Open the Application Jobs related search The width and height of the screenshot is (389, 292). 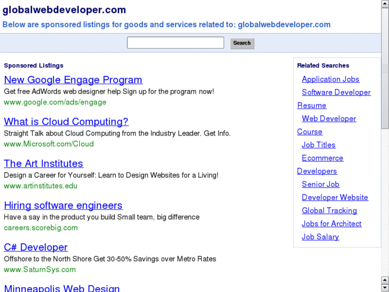[x=331, y=79]
